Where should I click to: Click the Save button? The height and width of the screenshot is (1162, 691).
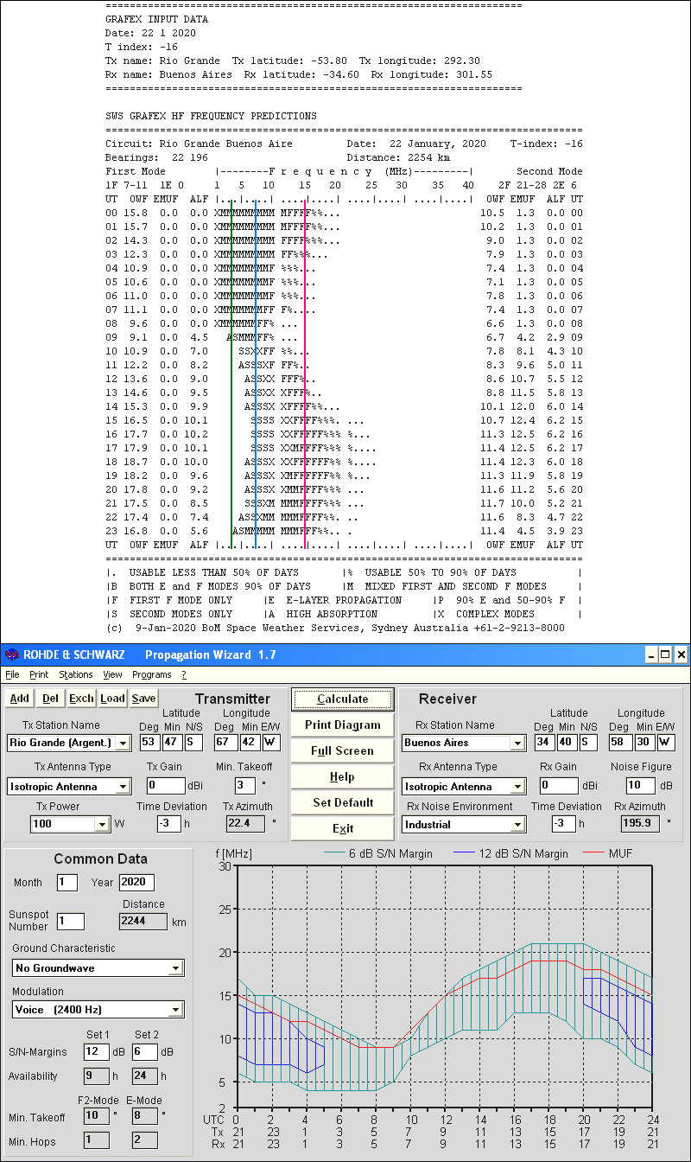[144, 699]
